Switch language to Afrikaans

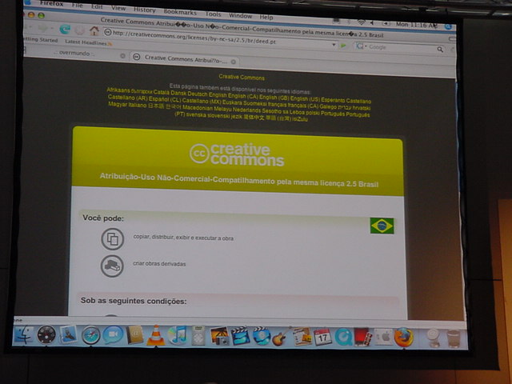coord(118,90)
